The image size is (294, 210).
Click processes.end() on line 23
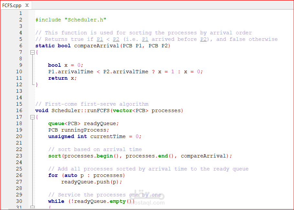[x=150, y=156]
